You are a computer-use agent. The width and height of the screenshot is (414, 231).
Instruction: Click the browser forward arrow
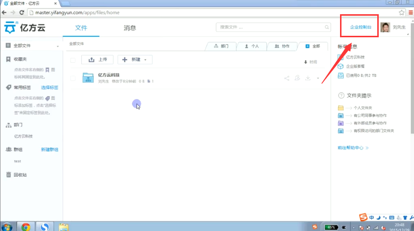pos(13,12)
